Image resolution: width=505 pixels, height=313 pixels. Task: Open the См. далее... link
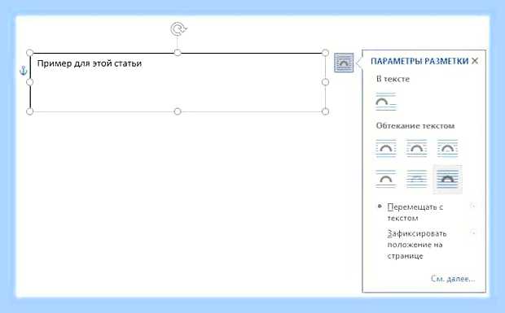[x=453, y=279]
